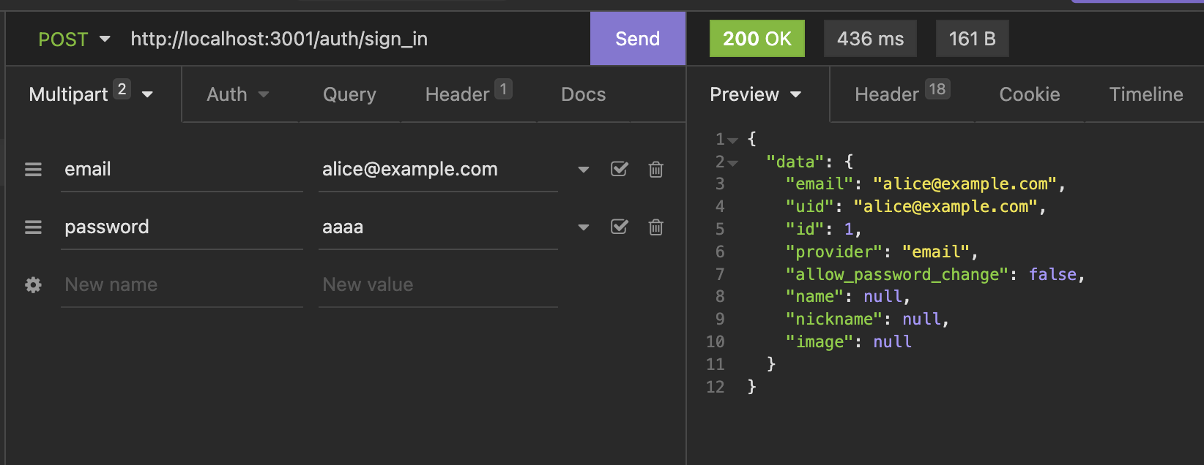Delete the password row with trash icon
Image resolution: width=1204 pixels, height=465 pixels.
tap(655, 227)
